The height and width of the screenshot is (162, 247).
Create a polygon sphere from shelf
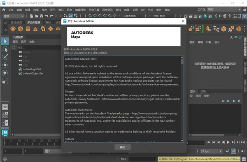pyautogui.click(x=13, y=29)
